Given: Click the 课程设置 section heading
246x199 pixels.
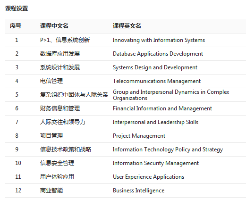Looking at the screenshot, I should click(17, 8).
